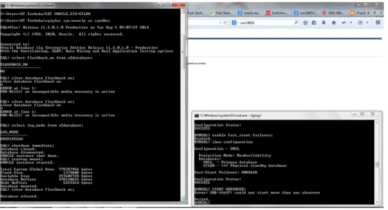The image size is (388, 210).
Task: Click the dgmgrl window scrollbar thumb
Action: point(376,164)
